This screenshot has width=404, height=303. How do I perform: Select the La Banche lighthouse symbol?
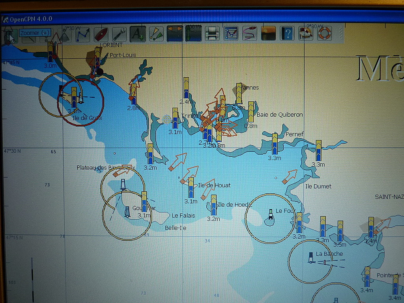(311, 258)
